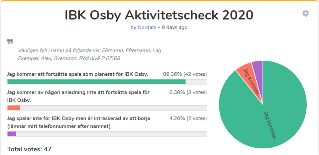319x155 pixels.
Task: Click the "6.38% (3 votes)" result
Action: [x=188, y=92]
